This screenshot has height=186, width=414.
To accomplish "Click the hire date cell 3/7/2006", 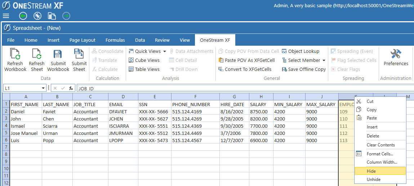I will tap(234, 133).
